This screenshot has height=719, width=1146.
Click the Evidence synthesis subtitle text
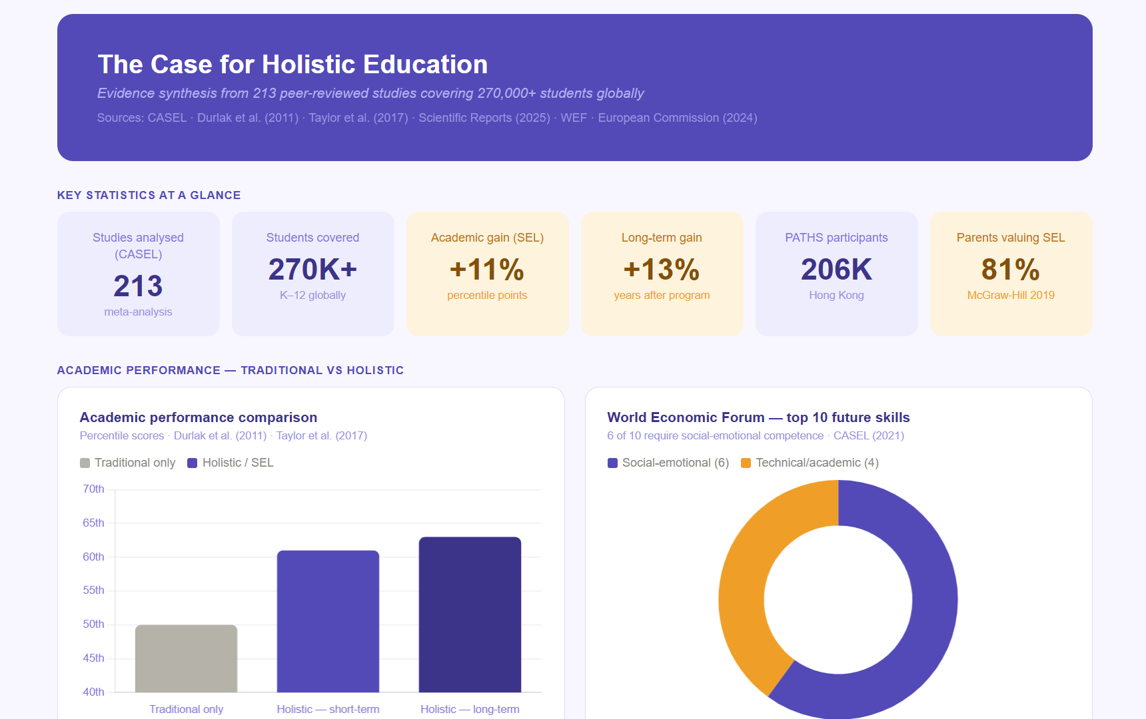370,93
